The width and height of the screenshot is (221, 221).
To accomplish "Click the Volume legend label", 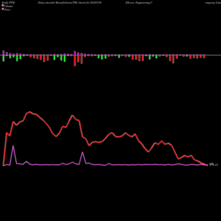I will coord(8,6).
